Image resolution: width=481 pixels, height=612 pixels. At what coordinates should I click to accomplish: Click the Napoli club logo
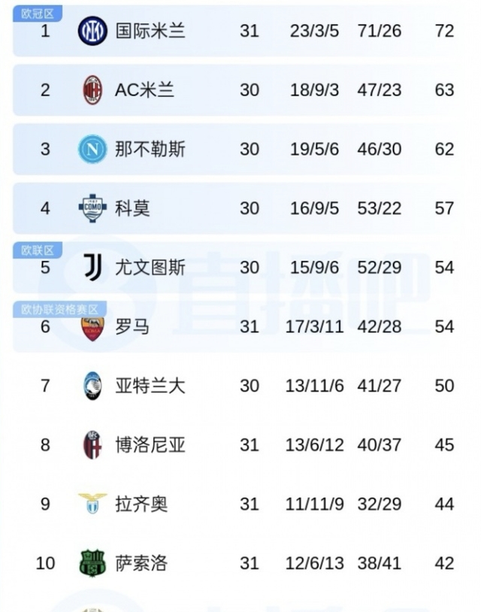(x=92, y=149)
